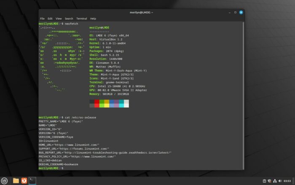Click the volume speaker tray icon
The width and height of the screenshot is (295, 185).
(x=280, y=181)
